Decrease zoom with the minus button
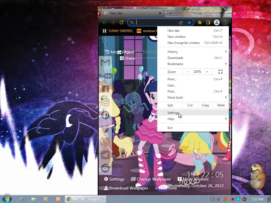This screenshot has width=271, height=203. (x=188, y=72)
